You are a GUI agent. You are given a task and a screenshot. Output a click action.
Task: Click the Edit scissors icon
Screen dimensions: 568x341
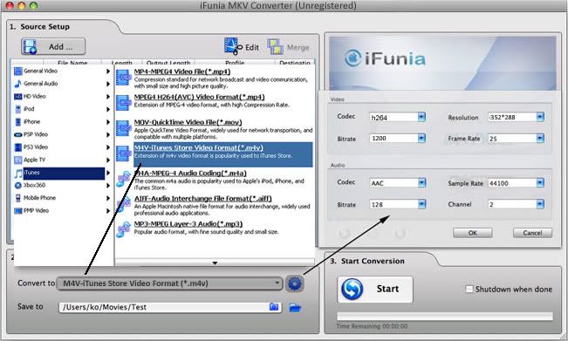point(233,46)
